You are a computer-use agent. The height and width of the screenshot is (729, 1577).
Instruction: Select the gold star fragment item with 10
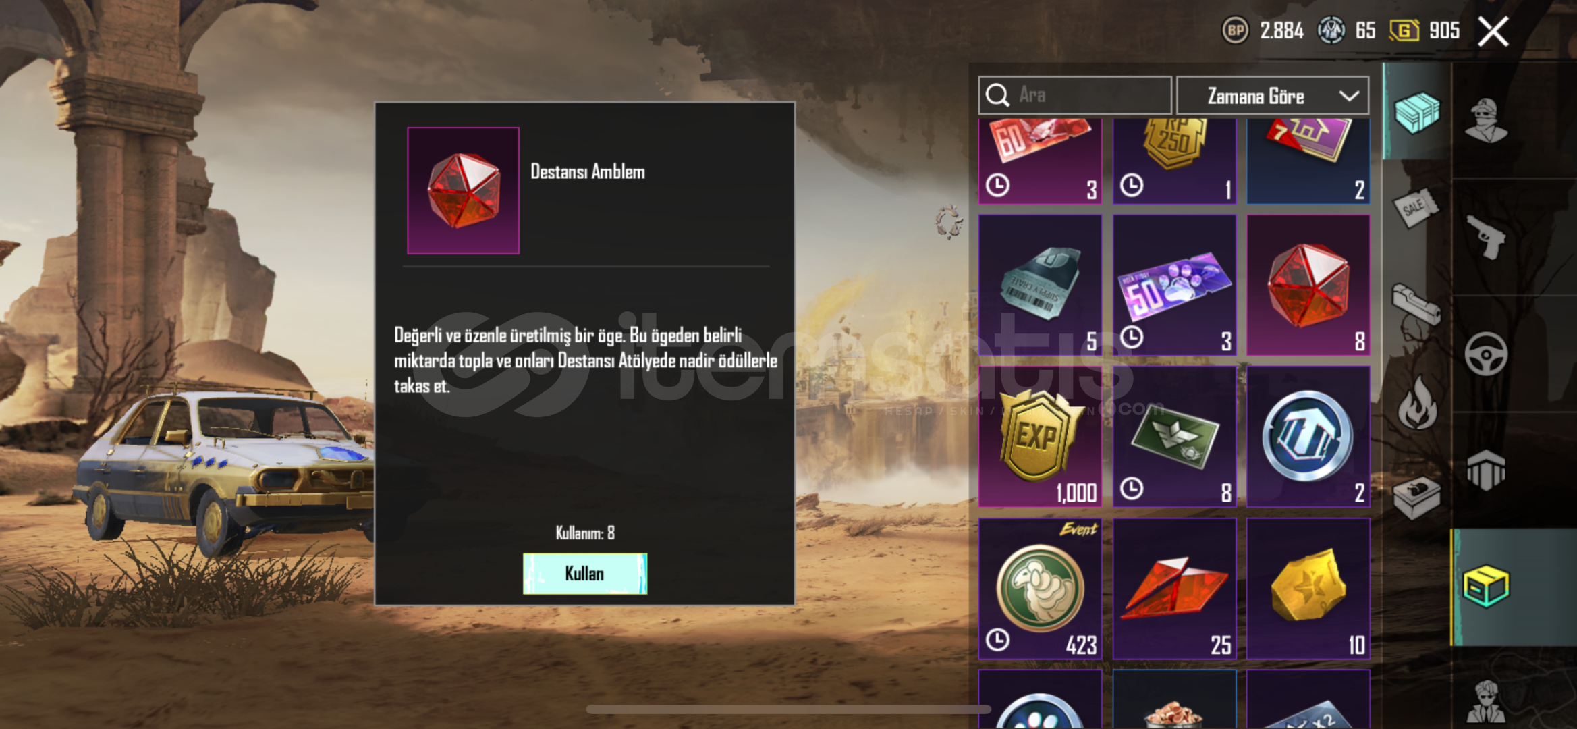[x=1308, y=589]
